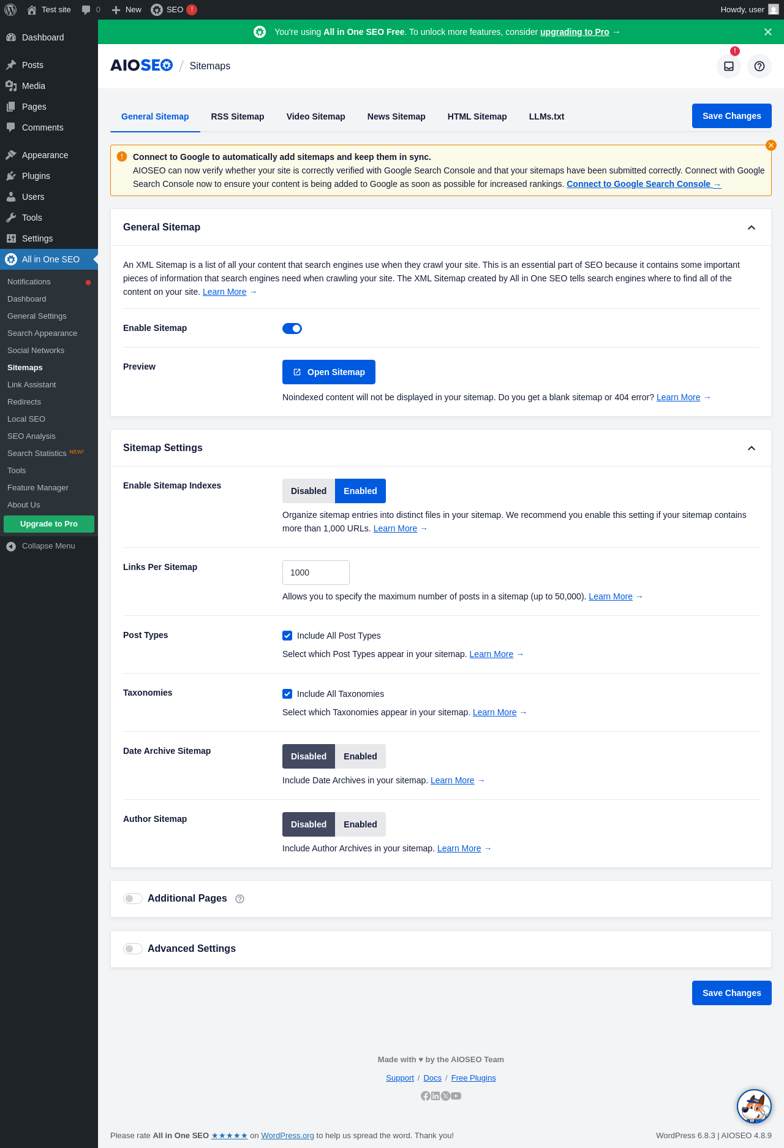Switch to the RSS Sitemap tab

(238, 116)
